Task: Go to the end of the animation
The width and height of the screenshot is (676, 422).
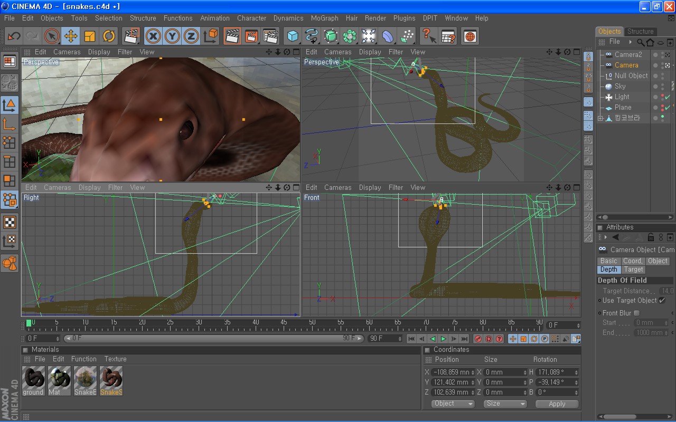Action: 464,339
